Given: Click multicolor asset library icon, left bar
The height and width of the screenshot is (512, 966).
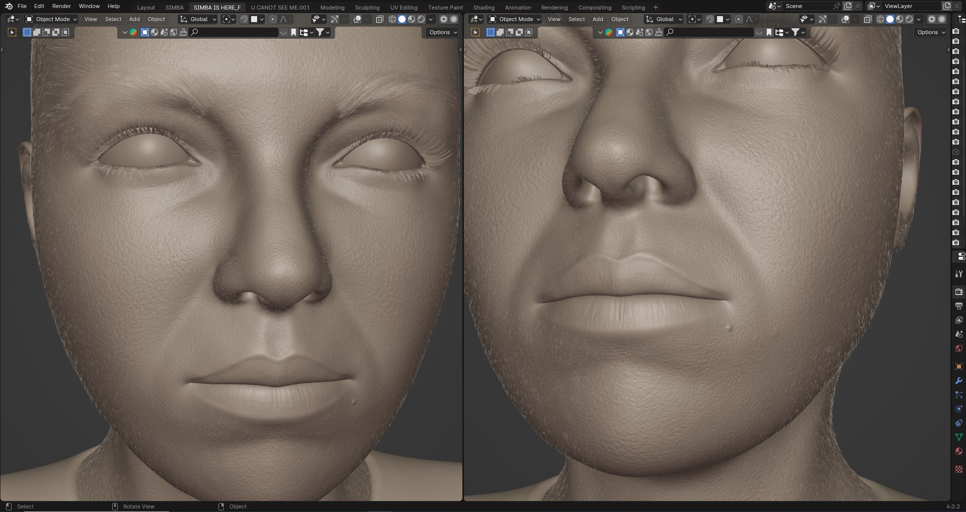Looking at the screenshot, I should click(x=133, y=32).
